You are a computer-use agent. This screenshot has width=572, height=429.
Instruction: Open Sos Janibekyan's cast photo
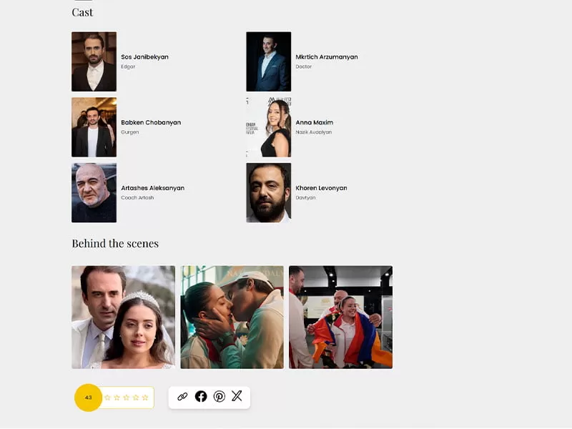[94, 61]
